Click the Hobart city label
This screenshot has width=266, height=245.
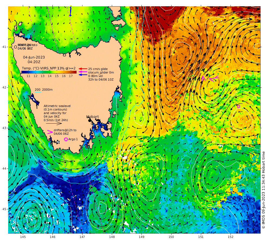[x=93, y=117]
